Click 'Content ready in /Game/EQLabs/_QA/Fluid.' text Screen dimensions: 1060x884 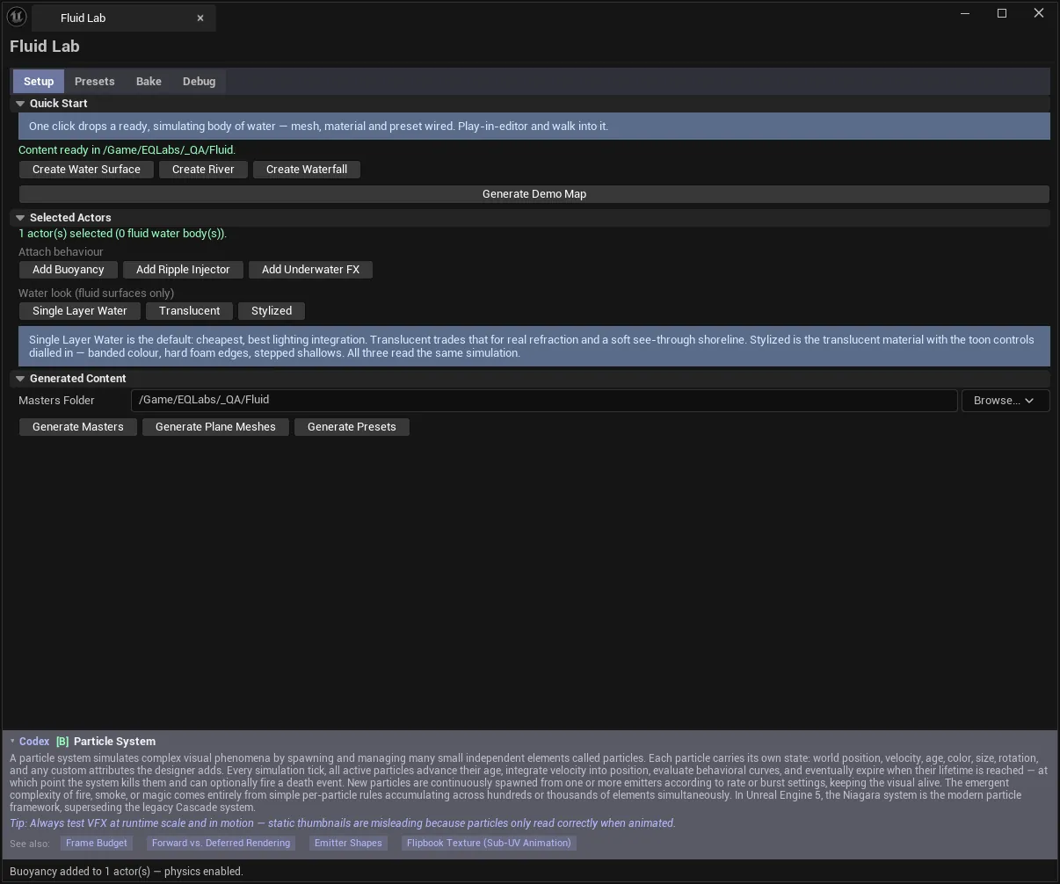point(127,150)
